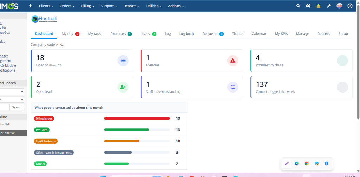
Task: Open the Promises tab
Action: [121, 34]
